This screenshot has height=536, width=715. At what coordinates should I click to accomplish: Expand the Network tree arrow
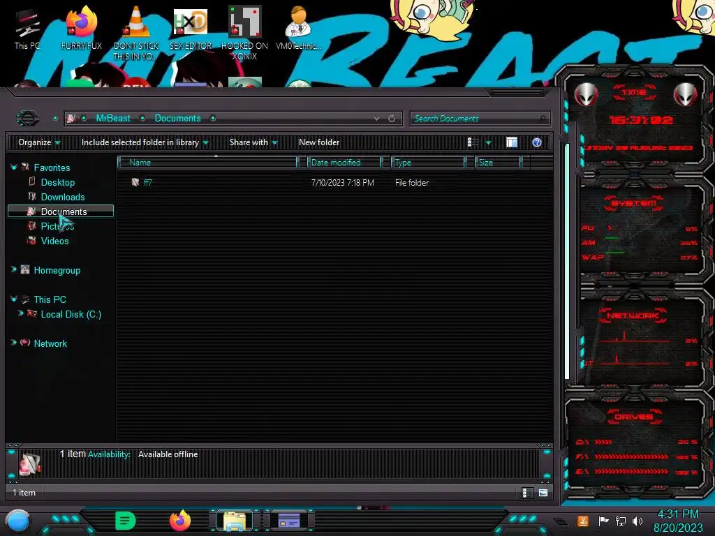14,343
